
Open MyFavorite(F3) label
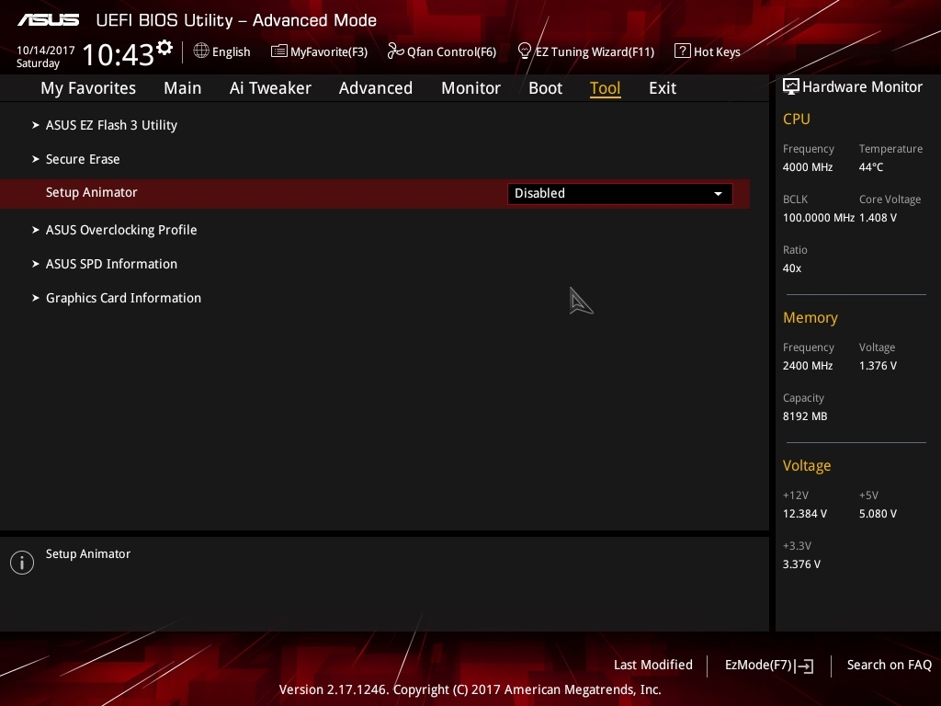tap(329, 51)
